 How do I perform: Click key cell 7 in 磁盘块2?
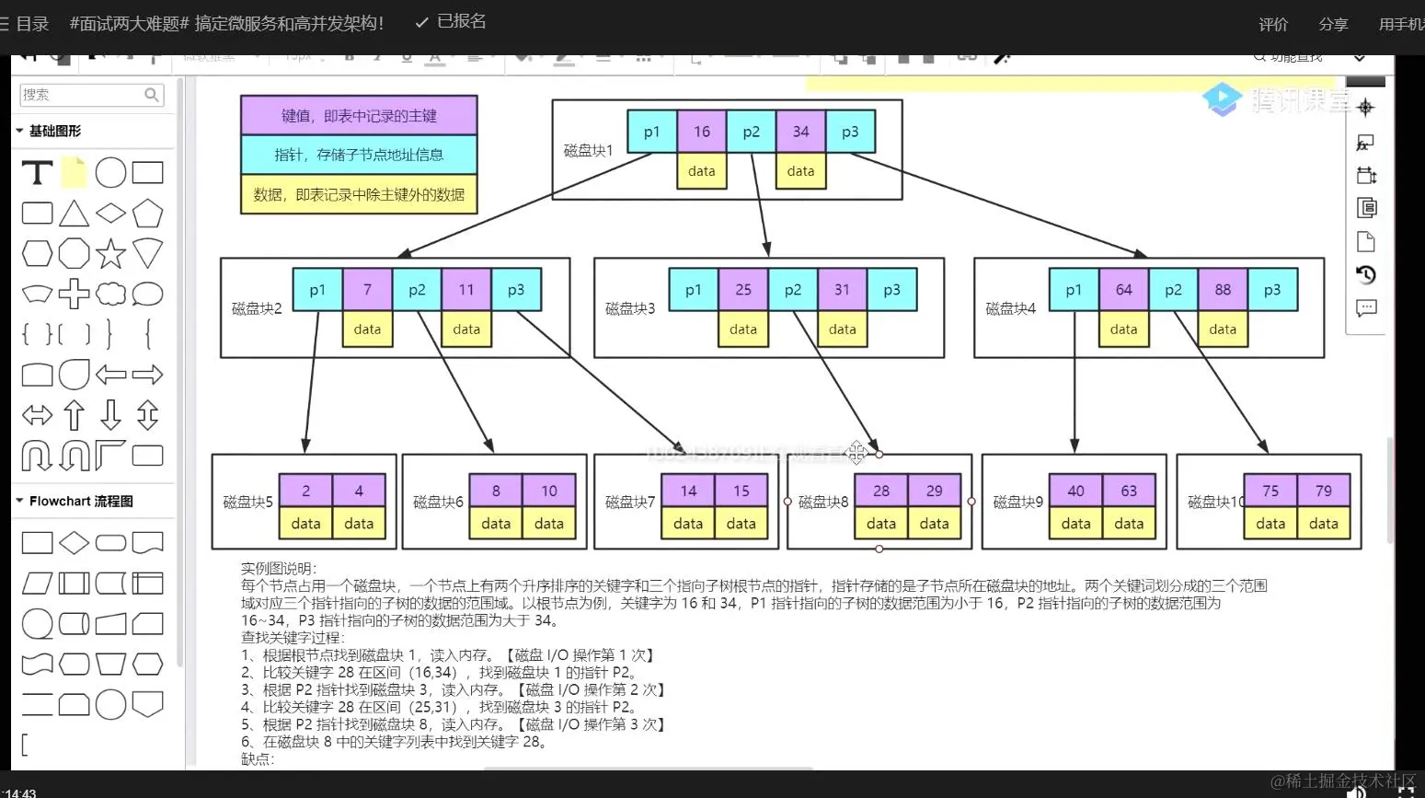click(x=367, y=290)
